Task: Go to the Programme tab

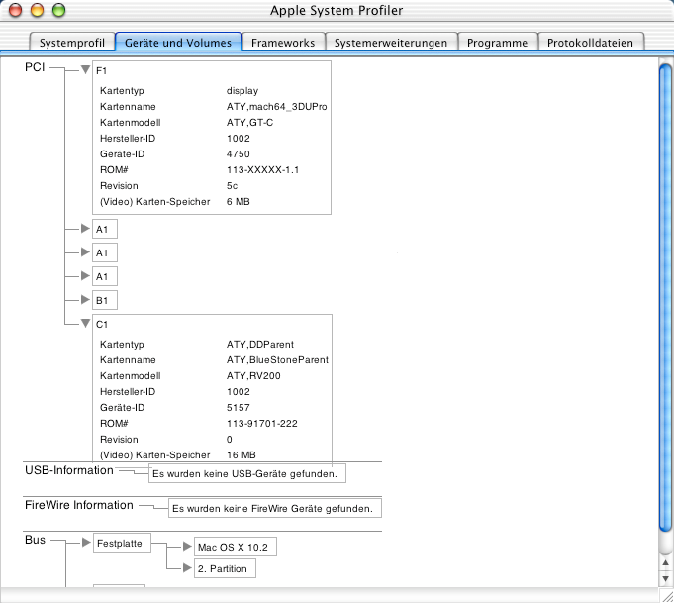Action: click(497, 43)
